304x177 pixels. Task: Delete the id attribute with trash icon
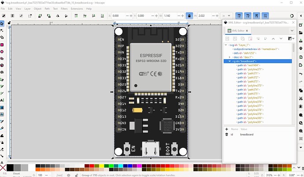pyautogui.click(x=226, y=134)
